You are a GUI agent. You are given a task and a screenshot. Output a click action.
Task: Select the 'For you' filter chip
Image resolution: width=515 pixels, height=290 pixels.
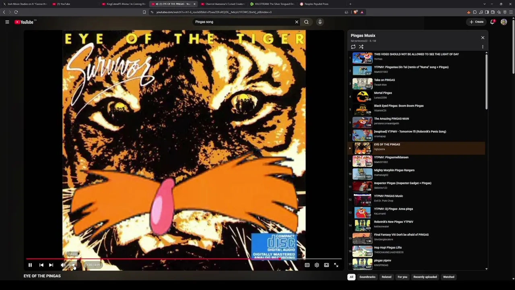[402, 277]
